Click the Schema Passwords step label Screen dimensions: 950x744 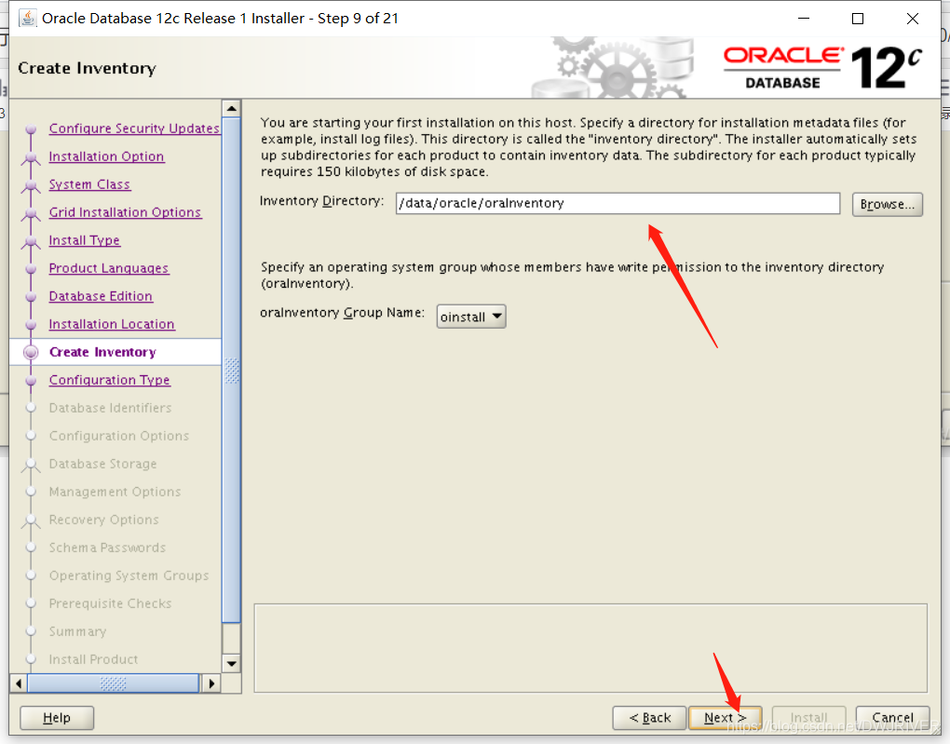coord(108,548)
